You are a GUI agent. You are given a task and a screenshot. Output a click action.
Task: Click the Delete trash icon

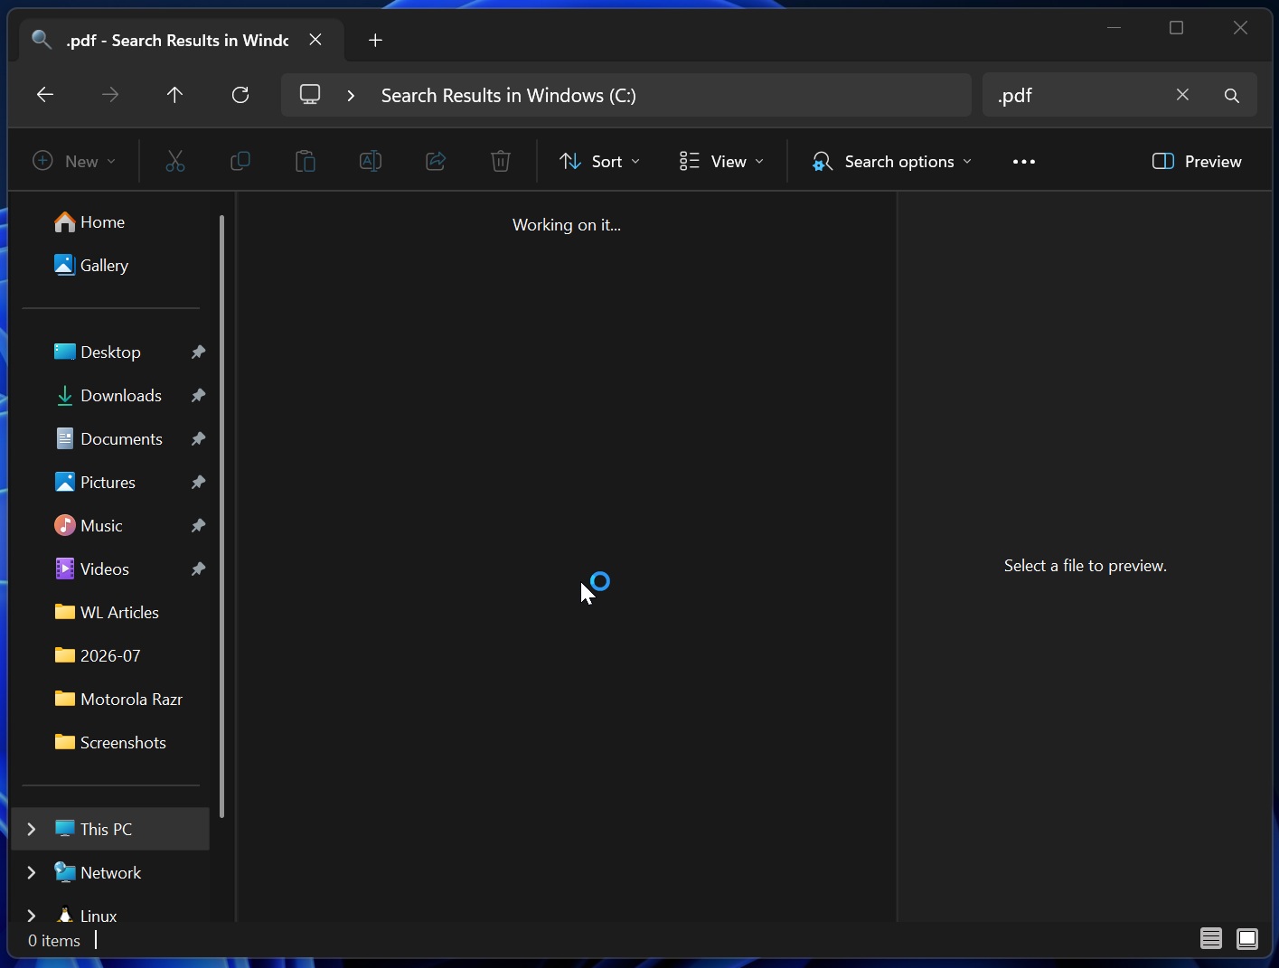pyautogui.click(x=501, y=162)
